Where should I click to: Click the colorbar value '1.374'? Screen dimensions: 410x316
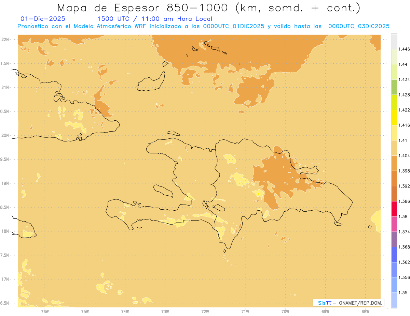click(x=404, y=232)
